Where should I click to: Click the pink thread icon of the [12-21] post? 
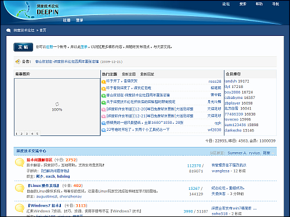pyautogui.click(x=104, y=116)
